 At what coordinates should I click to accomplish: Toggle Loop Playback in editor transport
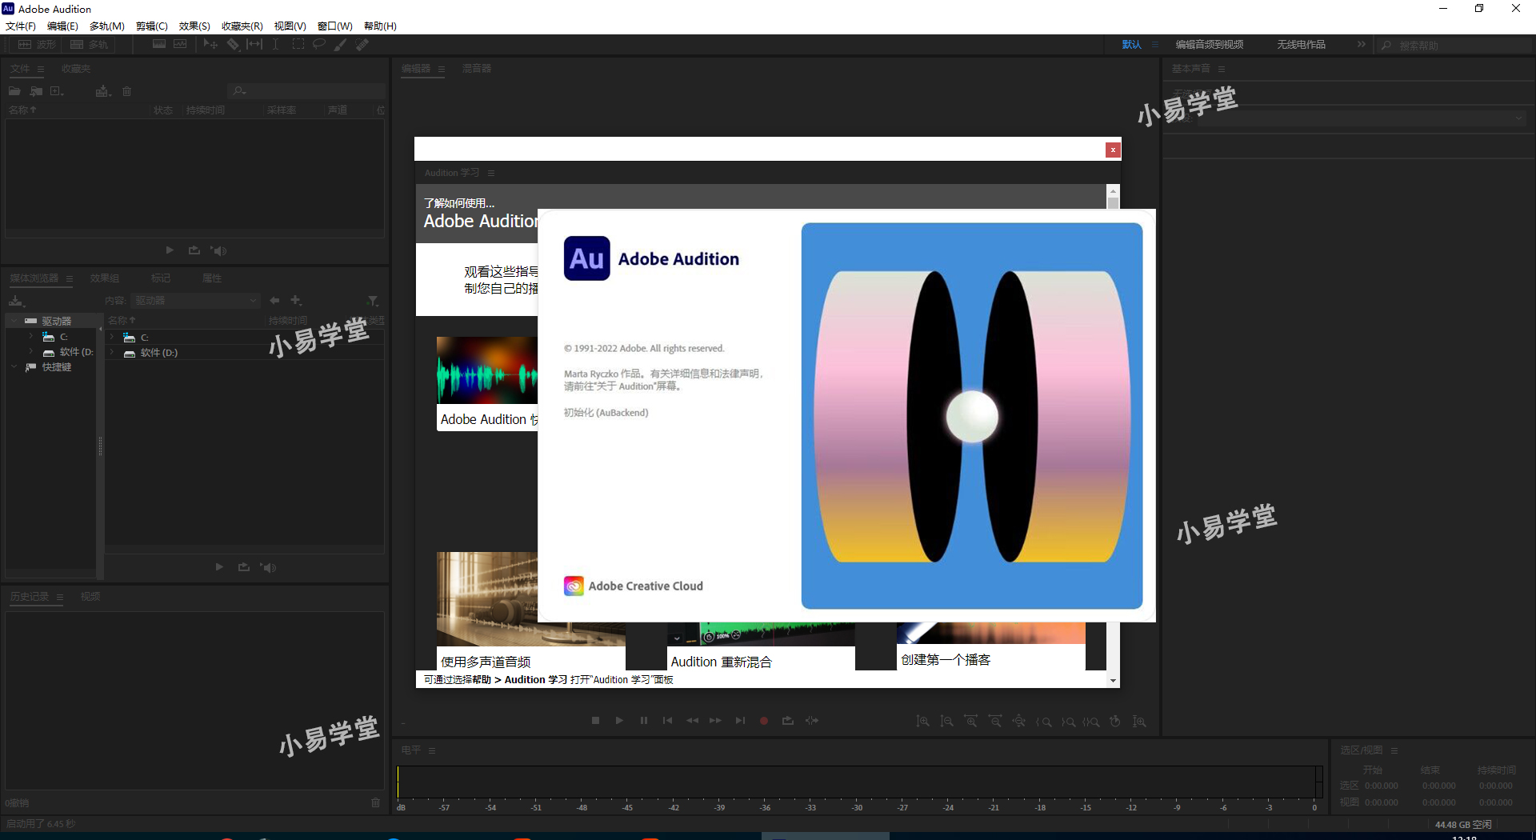[788, 721]
